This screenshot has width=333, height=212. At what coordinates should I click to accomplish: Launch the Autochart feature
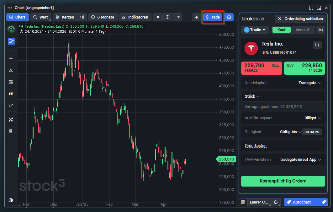click(302, 202)
